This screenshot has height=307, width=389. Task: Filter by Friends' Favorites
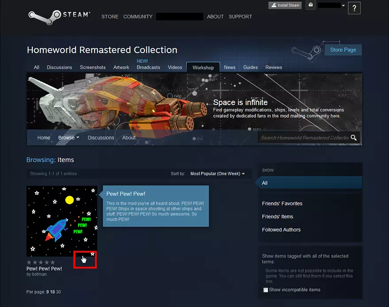pyautogui.click(x=282, y=203)
